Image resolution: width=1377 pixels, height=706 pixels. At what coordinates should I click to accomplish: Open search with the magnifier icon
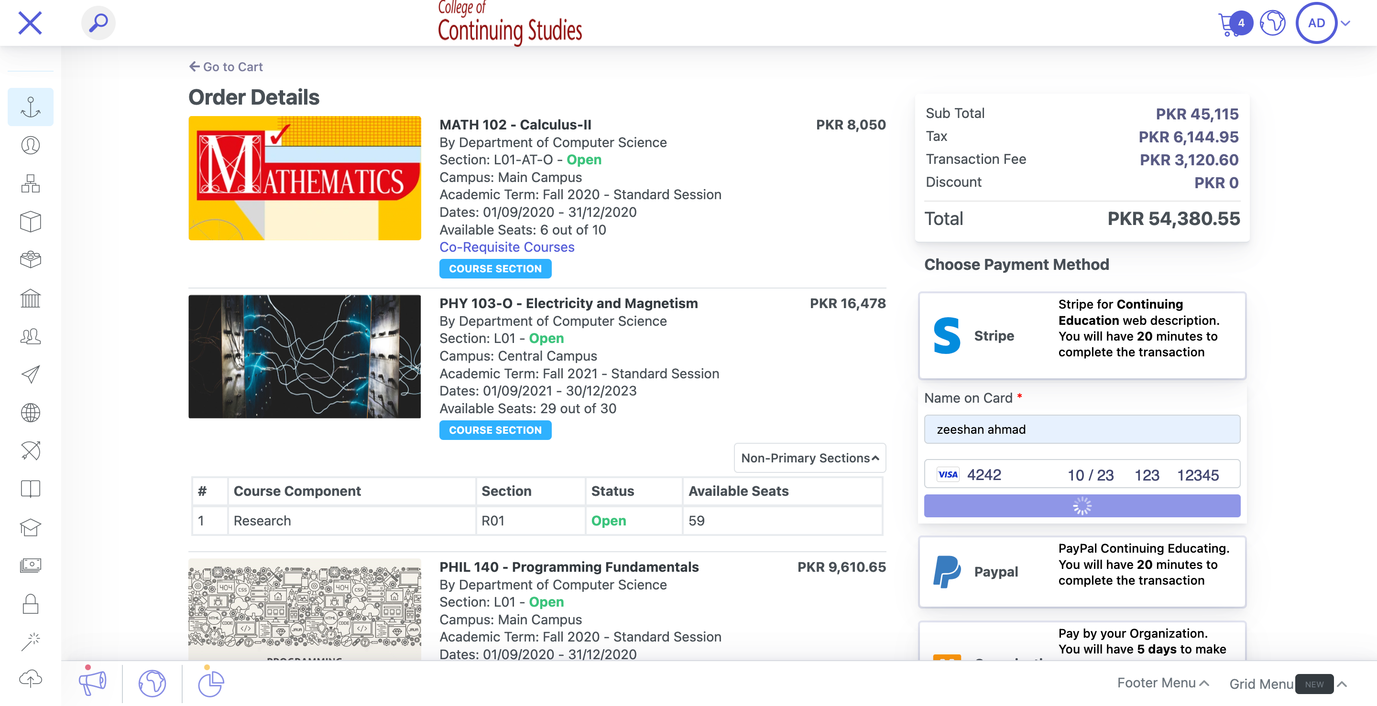click(x=98, y=23)
